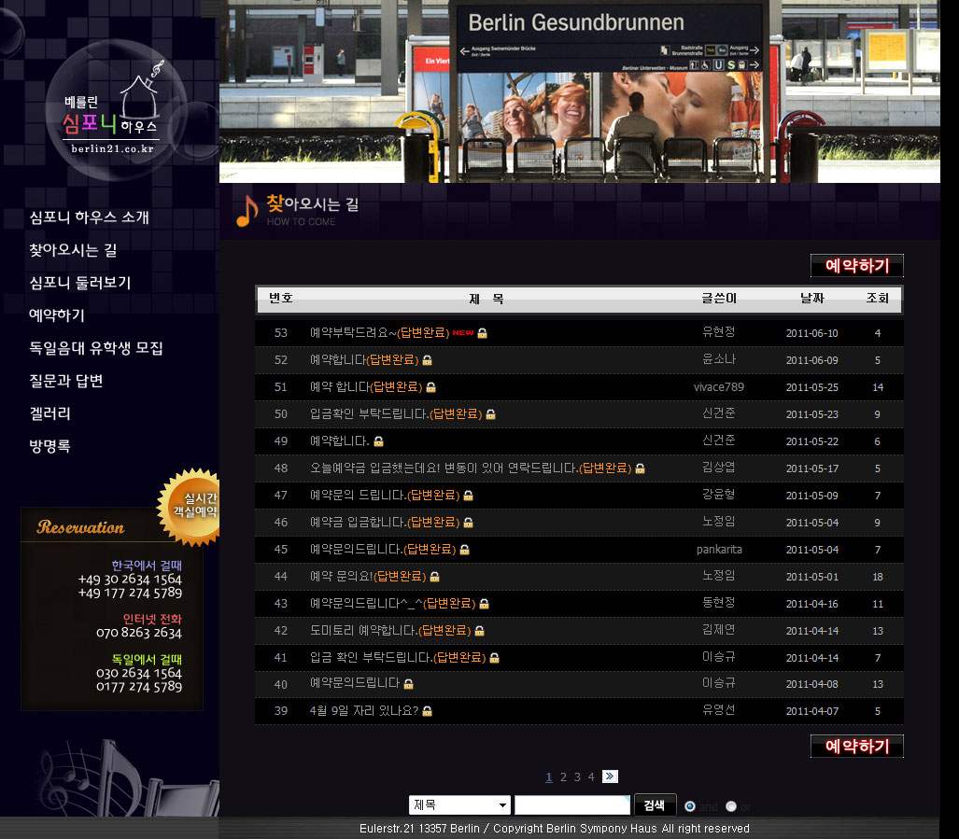This screenshot has height=839, width=959.
Task: Click the NEW badge on post 53
Action: [x=463, y=332]
